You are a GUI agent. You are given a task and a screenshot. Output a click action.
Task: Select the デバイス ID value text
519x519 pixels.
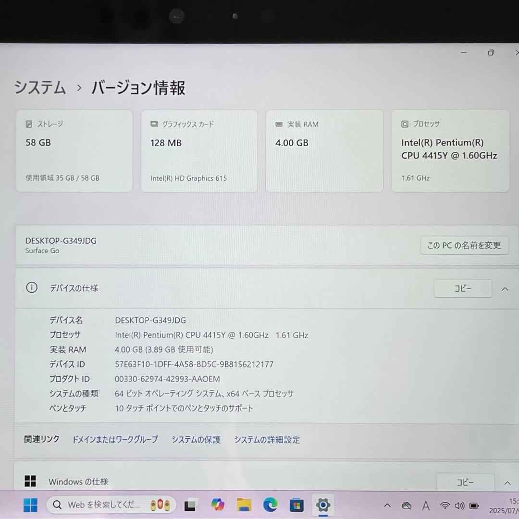pos(194,364)
